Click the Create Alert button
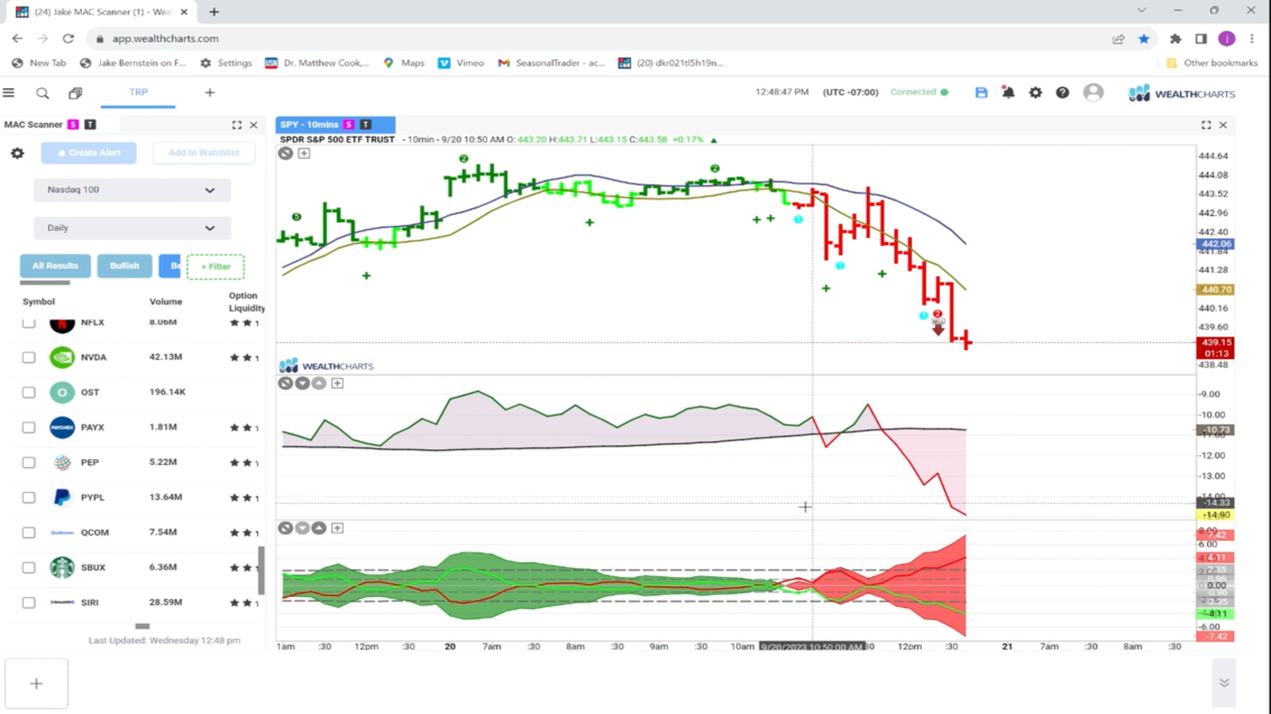1271x714 pixels. (x=89, y=153)
